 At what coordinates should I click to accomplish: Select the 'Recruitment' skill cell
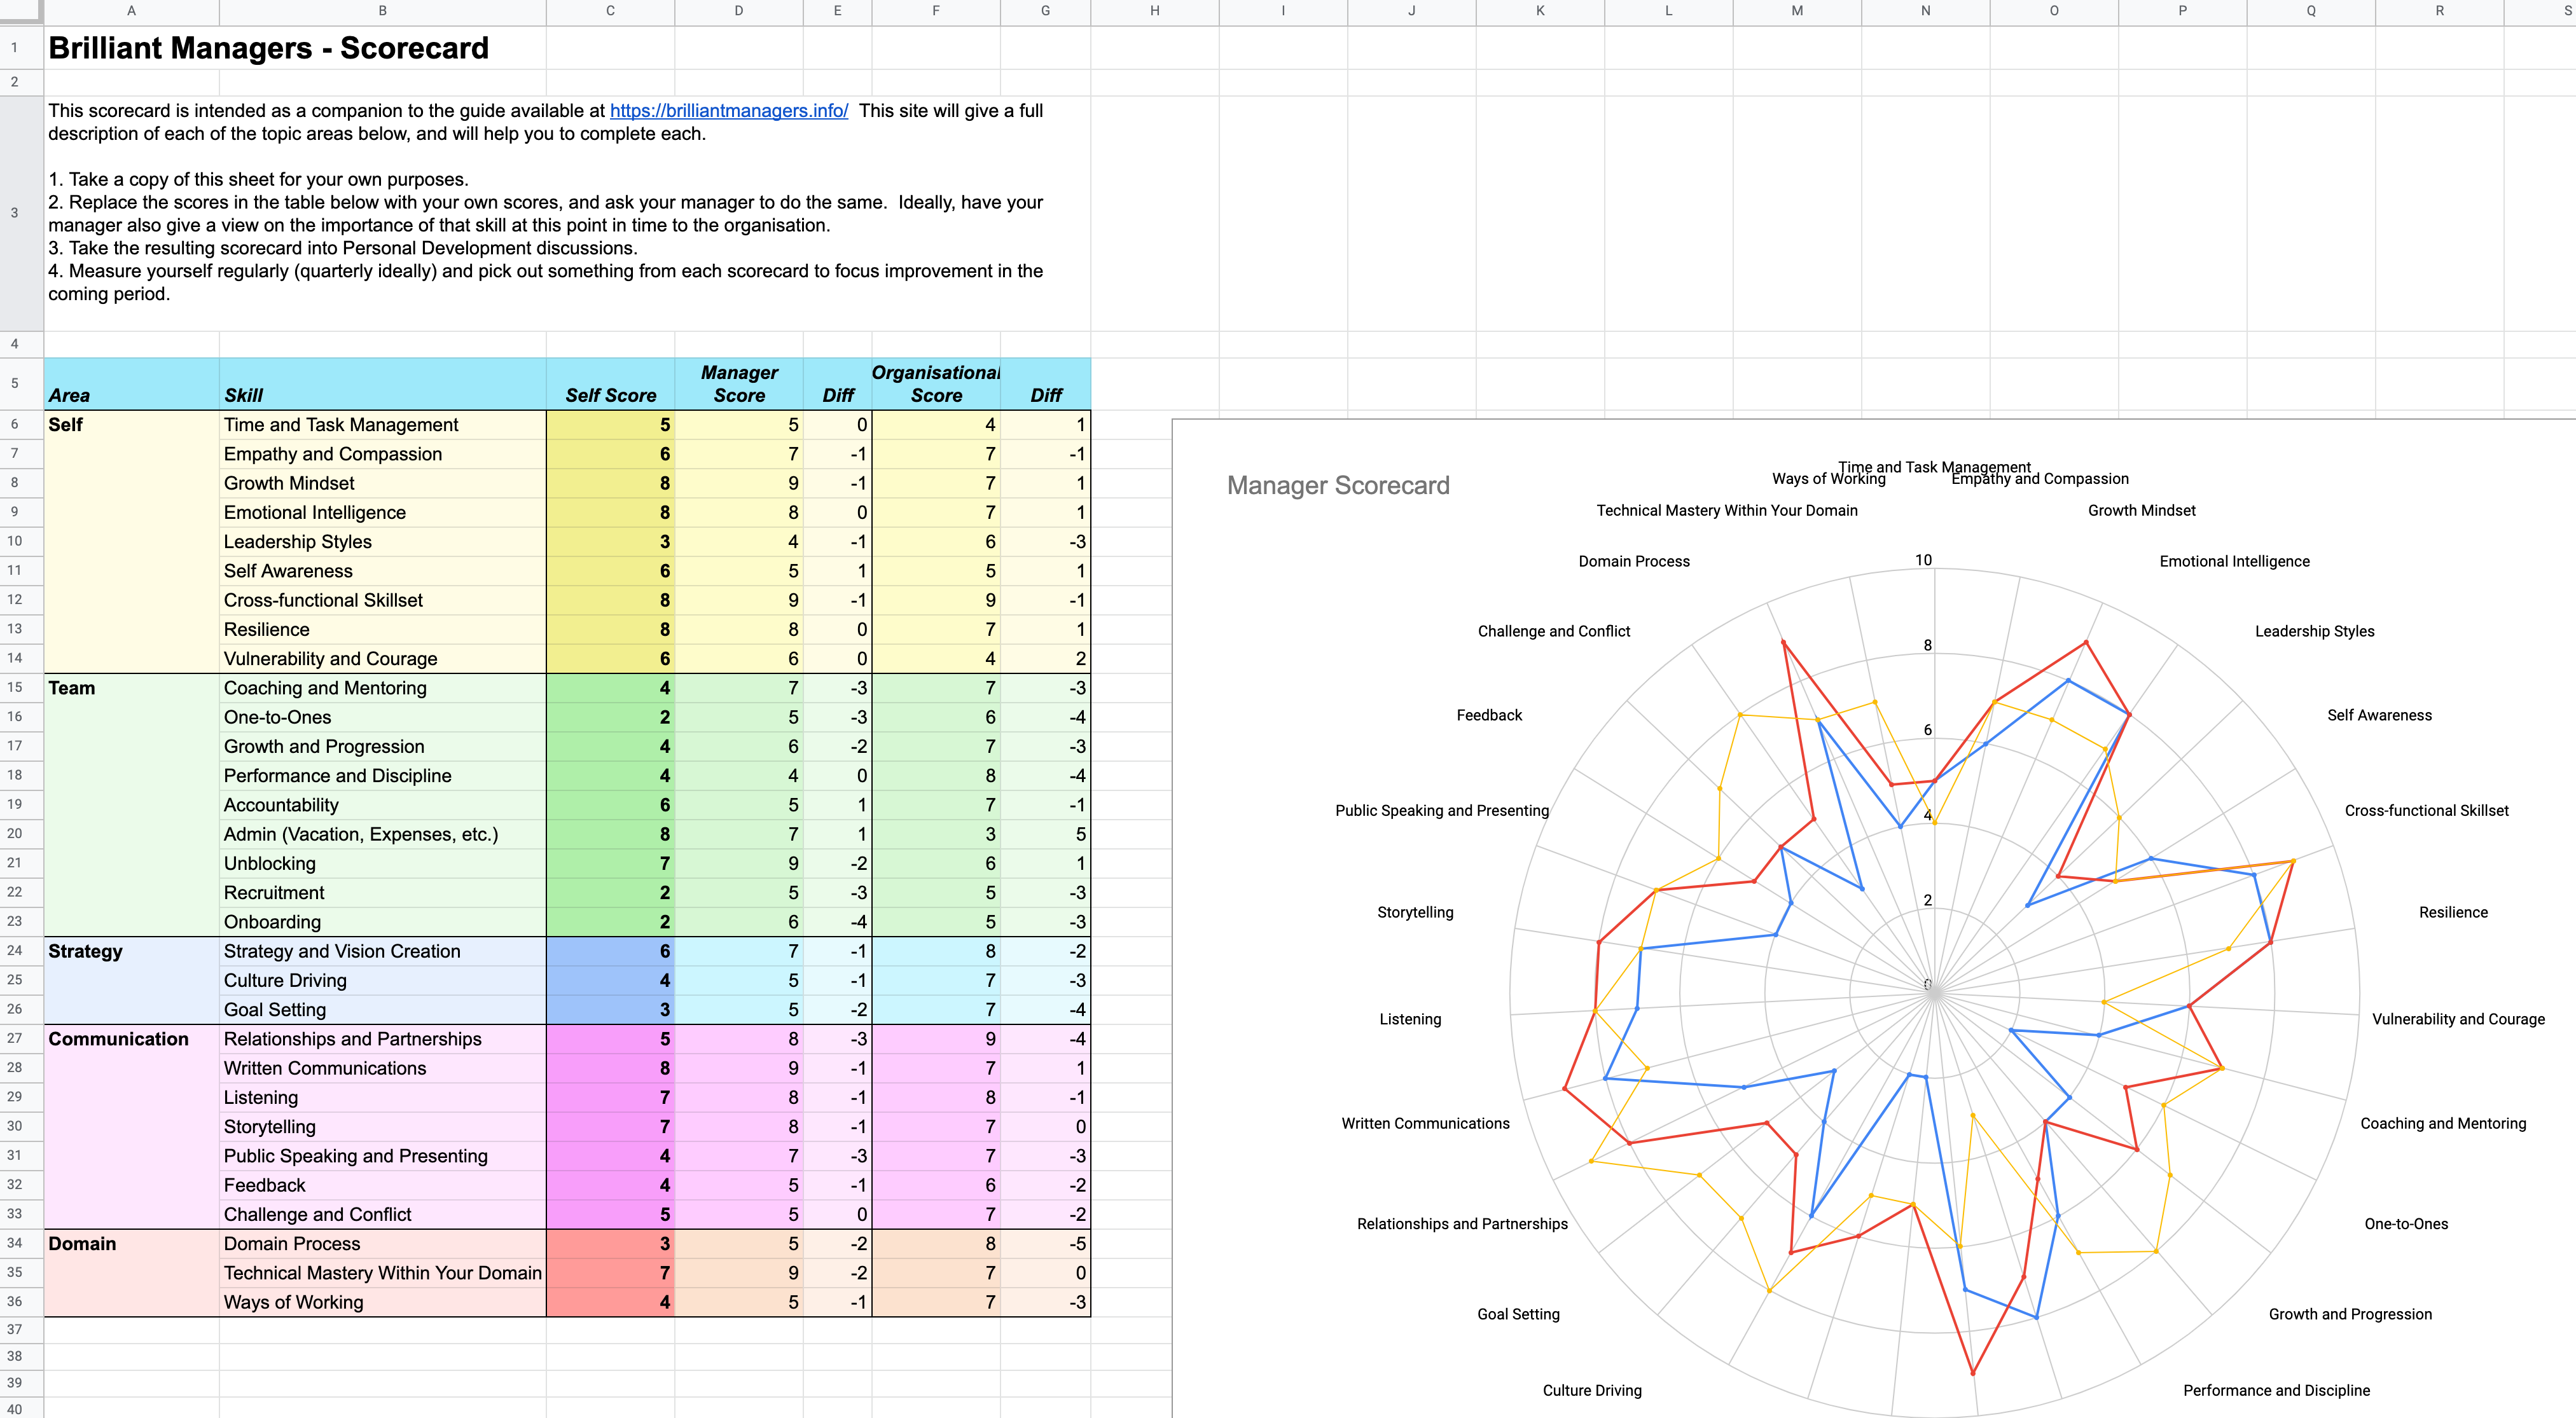coord(382,893)
